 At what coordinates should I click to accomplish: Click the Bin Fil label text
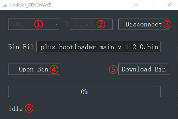click(21, 47)
